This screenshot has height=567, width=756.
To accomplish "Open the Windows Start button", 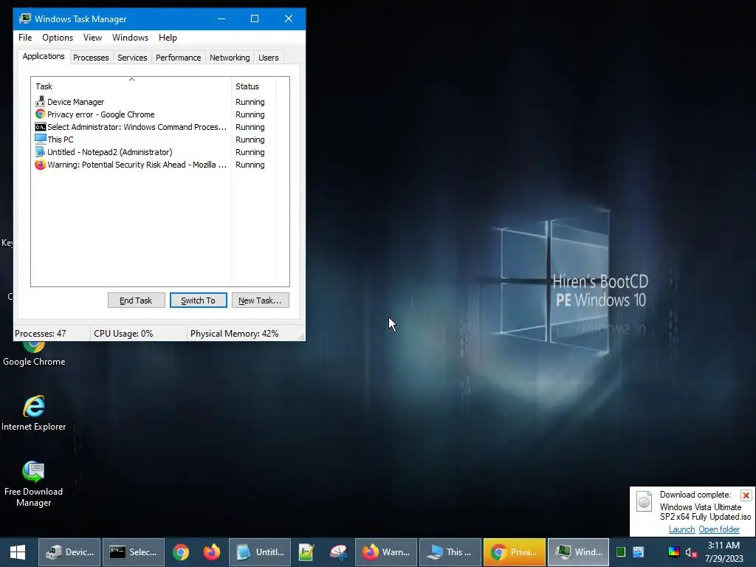I will (18, 552).
